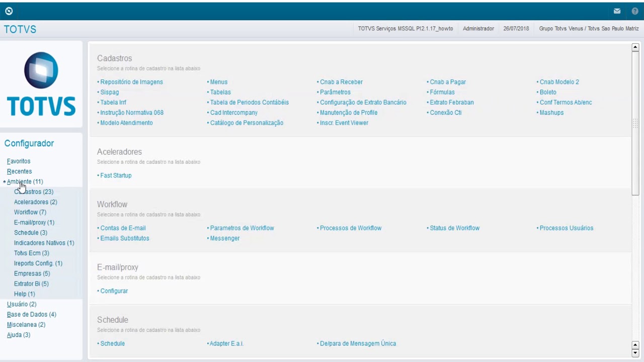Open Status de Workflow link
Screen dimensions: 644x362
click(455, 228)
